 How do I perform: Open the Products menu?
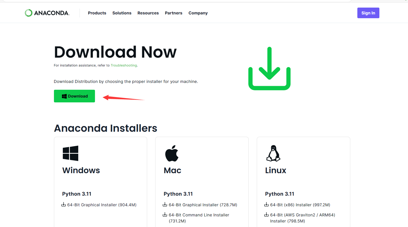(97, 13)
